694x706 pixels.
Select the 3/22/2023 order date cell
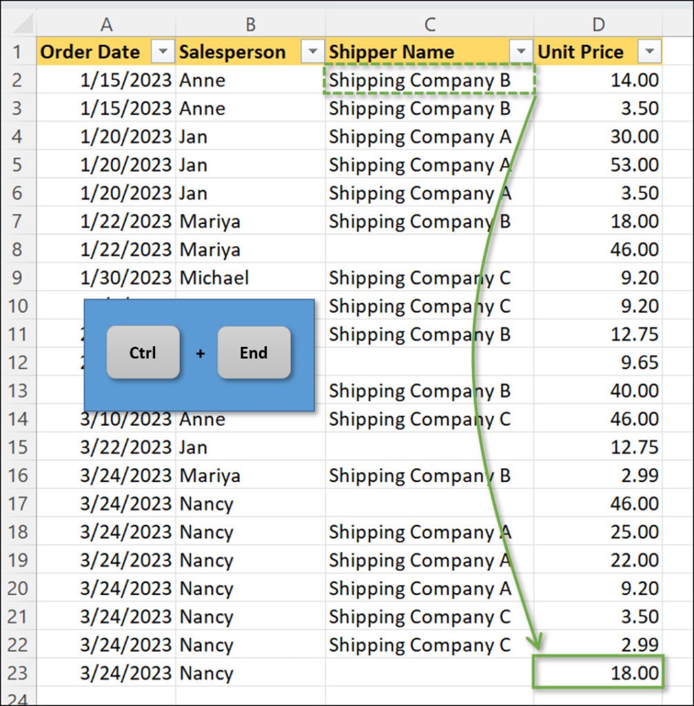106,447
